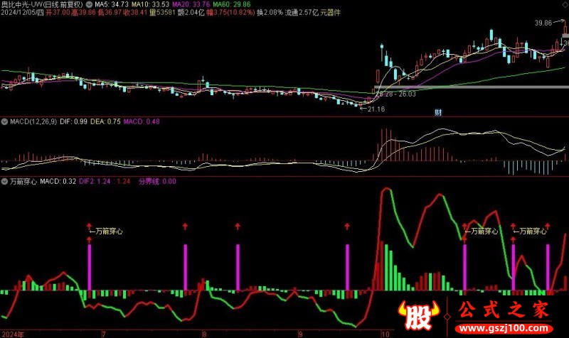
Task: Click month 8 on the time axis
Action: coord(204,334)
